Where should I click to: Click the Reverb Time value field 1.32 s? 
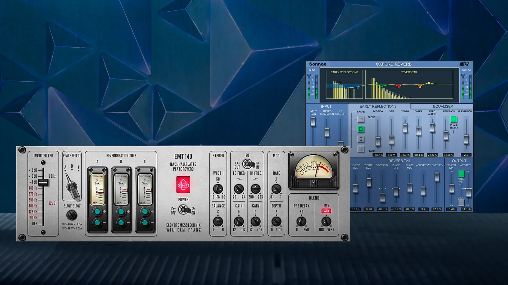(355, 209)
